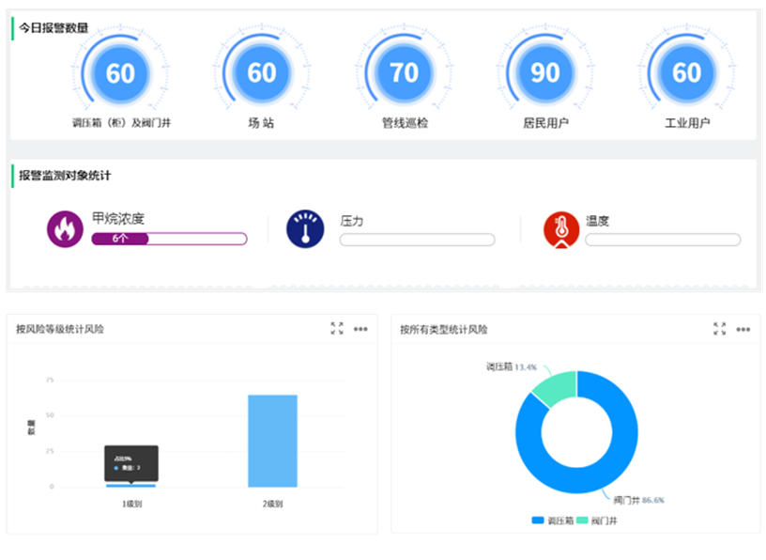This screenshot has height=560, width=766.
Task: Click the 场站 alarm gauge
Action: 261,73
